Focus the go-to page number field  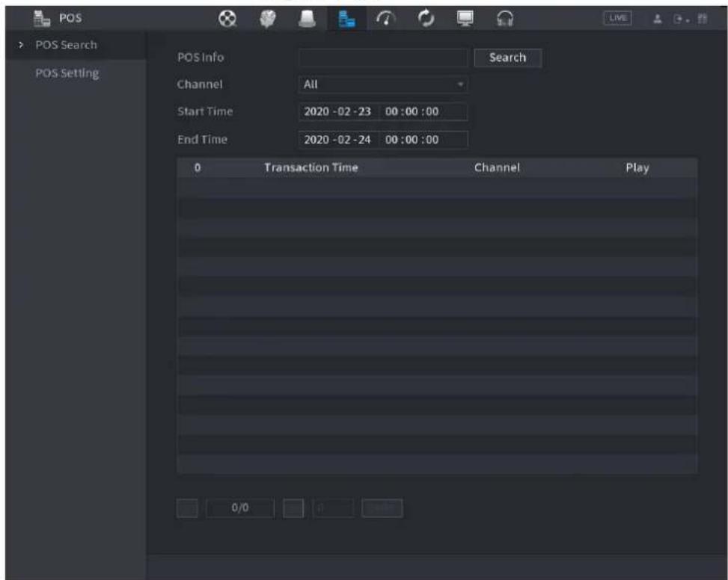pyautogui.click(x=334, y=508)
